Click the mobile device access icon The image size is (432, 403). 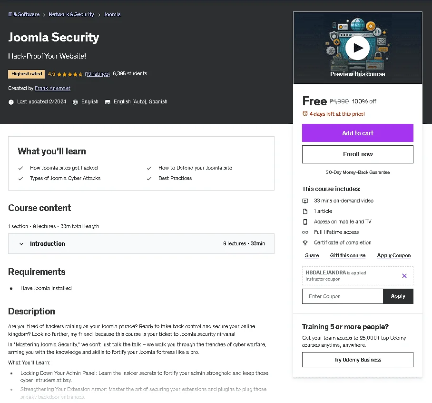pyautogui.click(x=305, y=222)
